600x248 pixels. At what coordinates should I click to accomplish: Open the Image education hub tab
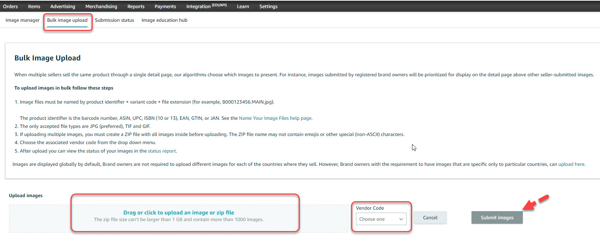(x=164, y=20)
